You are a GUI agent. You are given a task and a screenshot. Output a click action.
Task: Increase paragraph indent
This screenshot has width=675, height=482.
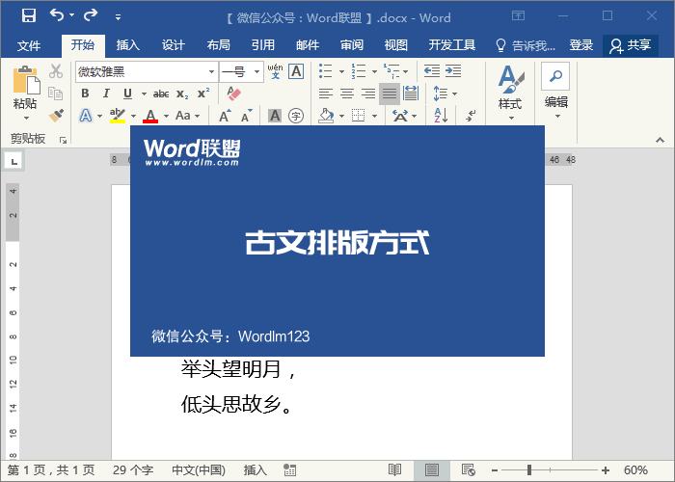(x=453, y=71)
